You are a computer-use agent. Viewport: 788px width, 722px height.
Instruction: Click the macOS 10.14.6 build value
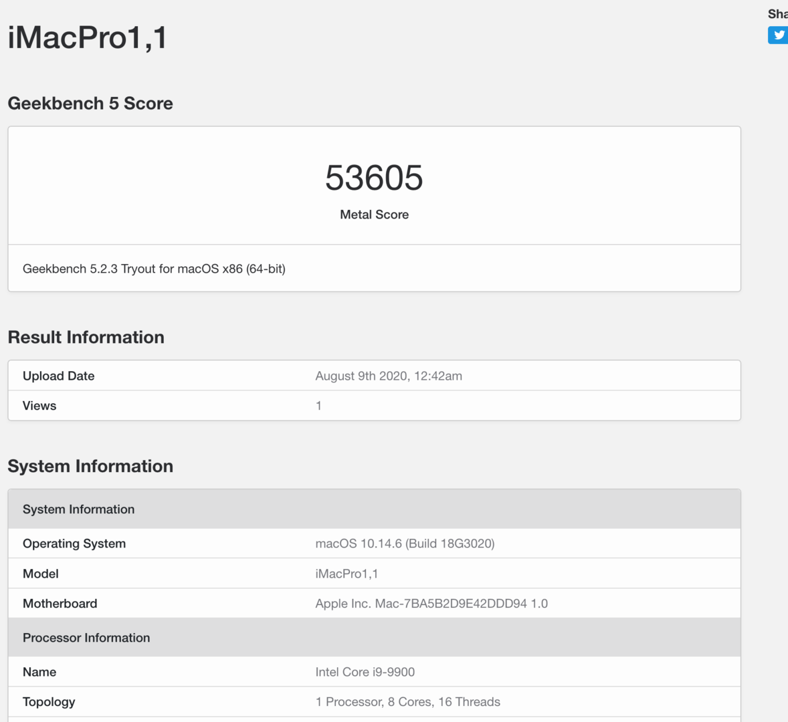tap(405, 544)
